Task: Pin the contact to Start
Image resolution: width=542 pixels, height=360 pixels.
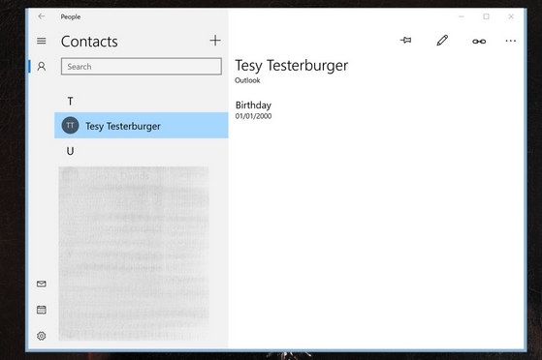Action: point(406,41)
